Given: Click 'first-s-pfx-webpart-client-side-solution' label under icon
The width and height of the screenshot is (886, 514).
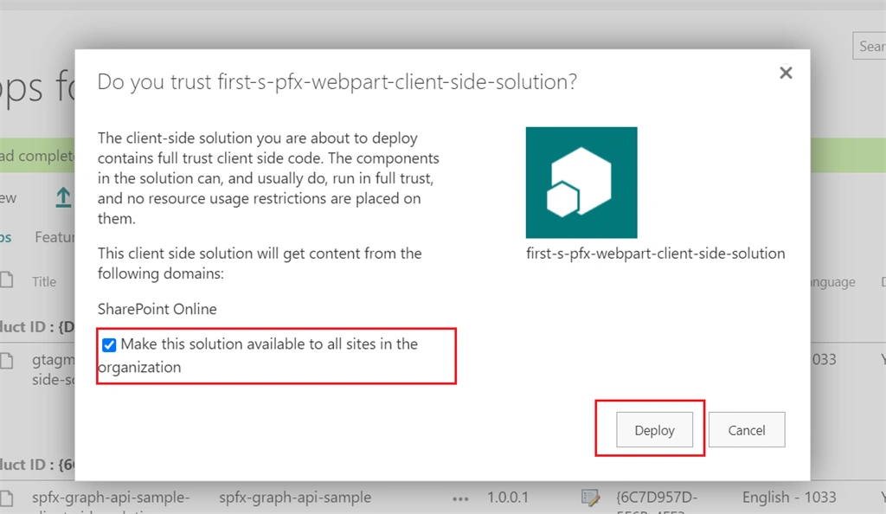Looking at the screenshot, I should tap(656, 253).
